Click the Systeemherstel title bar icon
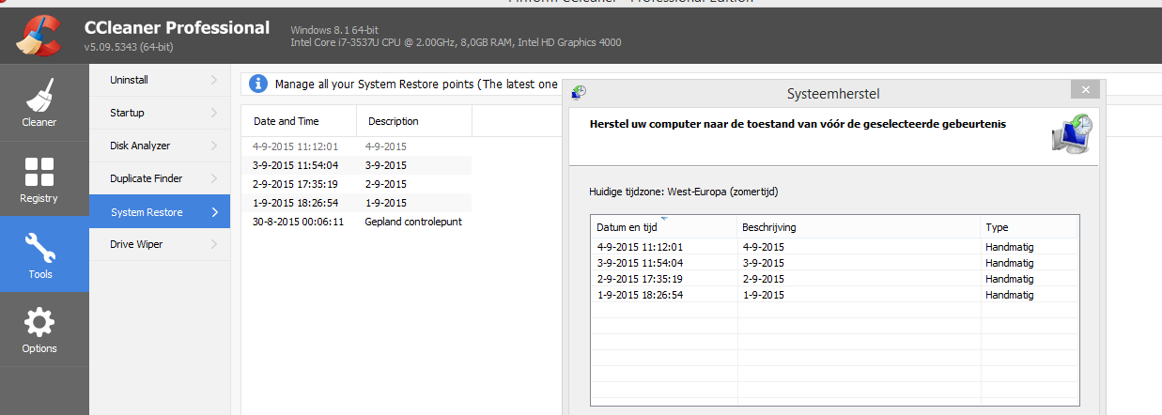1162x415 pixels. [x=581, y=92]
